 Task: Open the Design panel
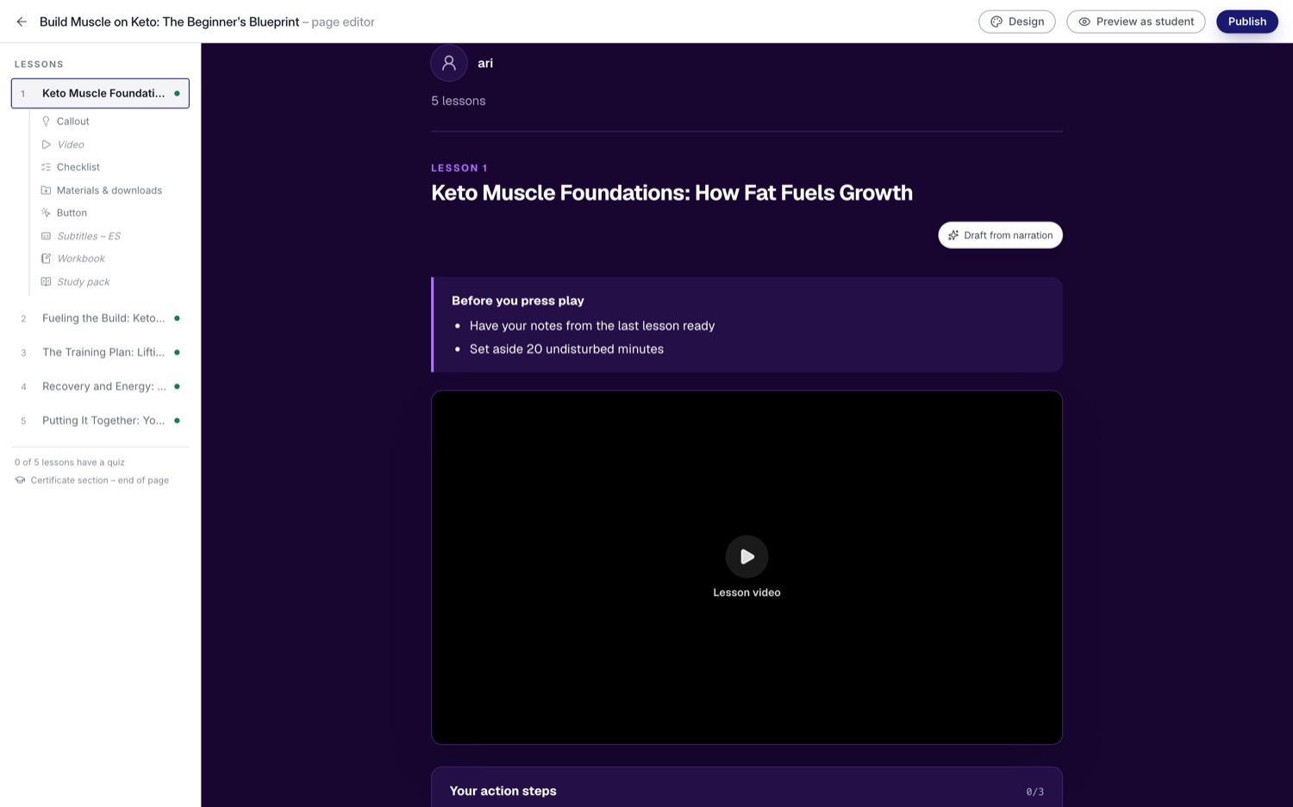[x=1016, y=22]
